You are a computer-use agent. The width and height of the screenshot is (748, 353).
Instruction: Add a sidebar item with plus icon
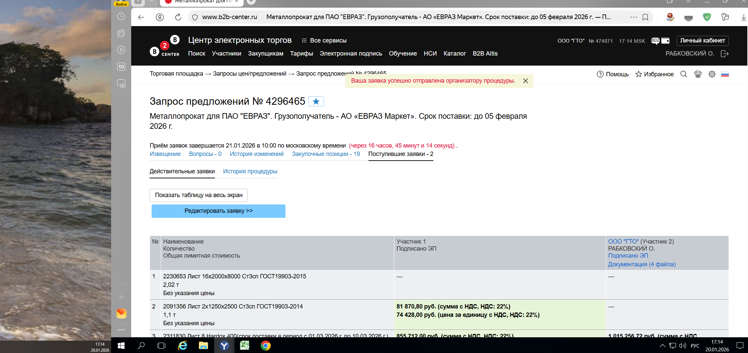pyautogui.click(x=121, y=297)
